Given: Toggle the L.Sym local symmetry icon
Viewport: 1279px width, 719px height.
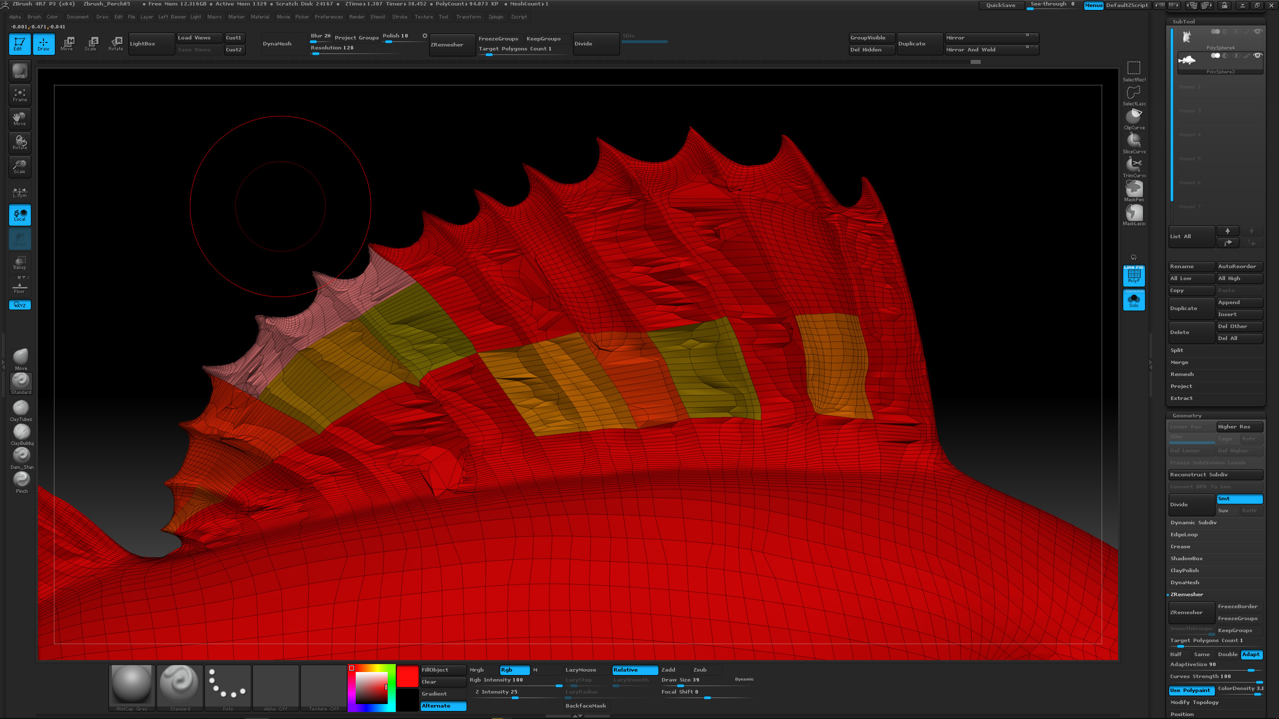Looking at the screenshot, I should tap(20, 192).
